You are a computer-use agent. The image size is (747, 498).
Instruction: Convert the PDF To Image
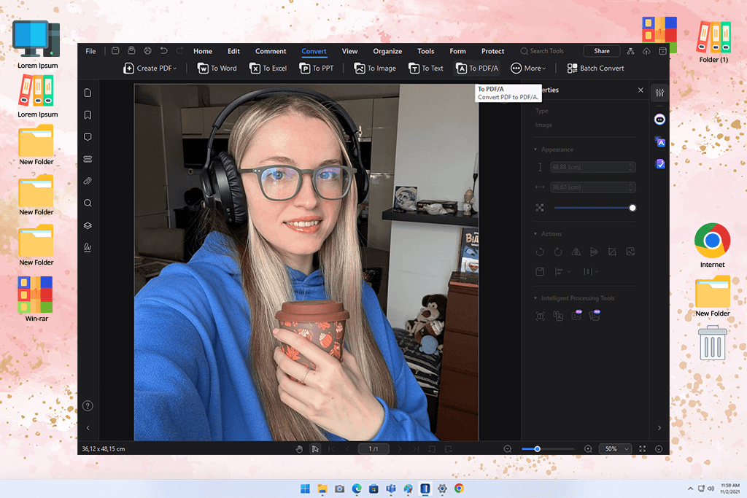pyautogui.click(x=375, y=69)
